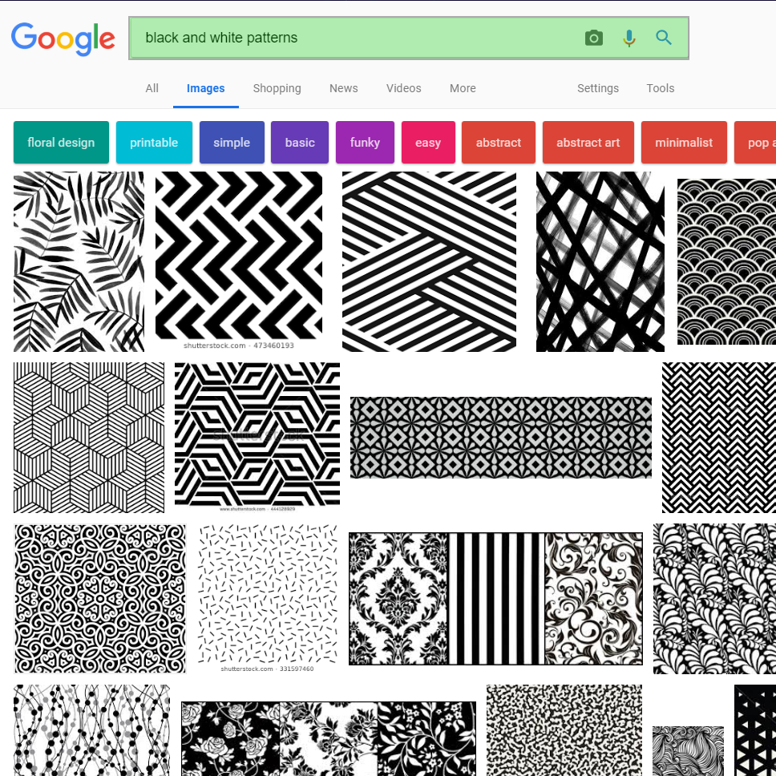Click the search box with pattern query
Image resolution: width=776 pixels, height=776 pixels.
click(x=353, y=38)
